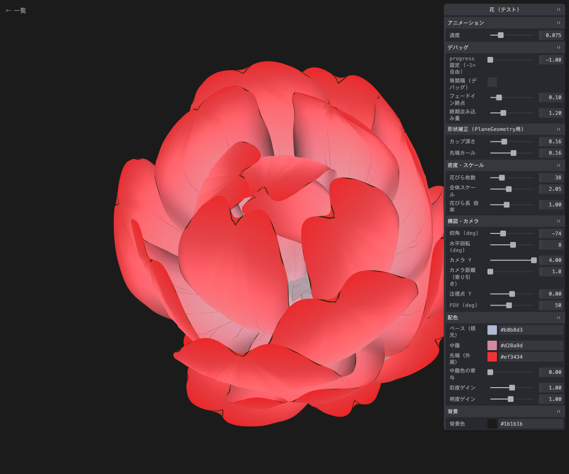Click the progress固定 value field -1.00
The width and height of the screenshot is (569, 474).
(x=551, y=60)
